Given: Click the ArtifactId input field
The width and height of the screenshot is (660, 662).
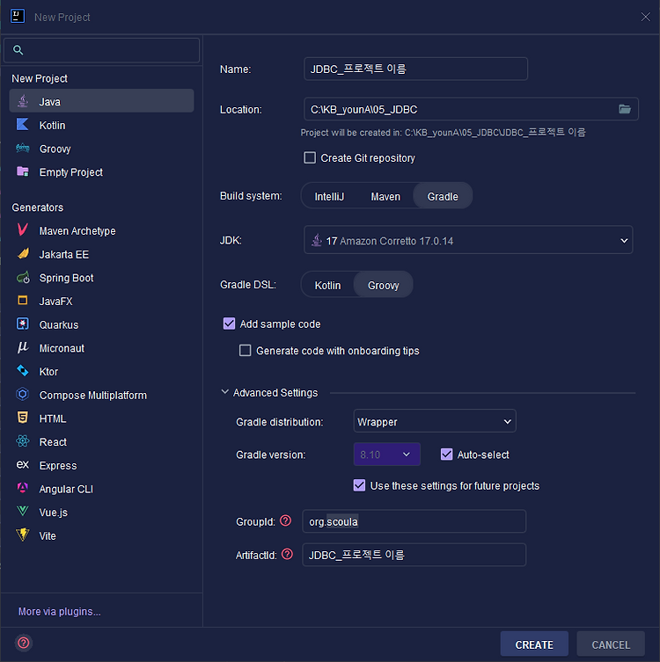Looking at the screenshot, I should coord(414,554).
